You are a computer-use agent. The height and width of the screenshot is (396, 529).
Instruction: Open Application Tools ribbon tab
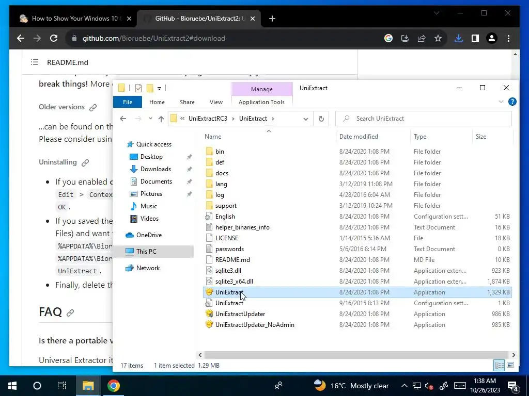click(261, 102)
